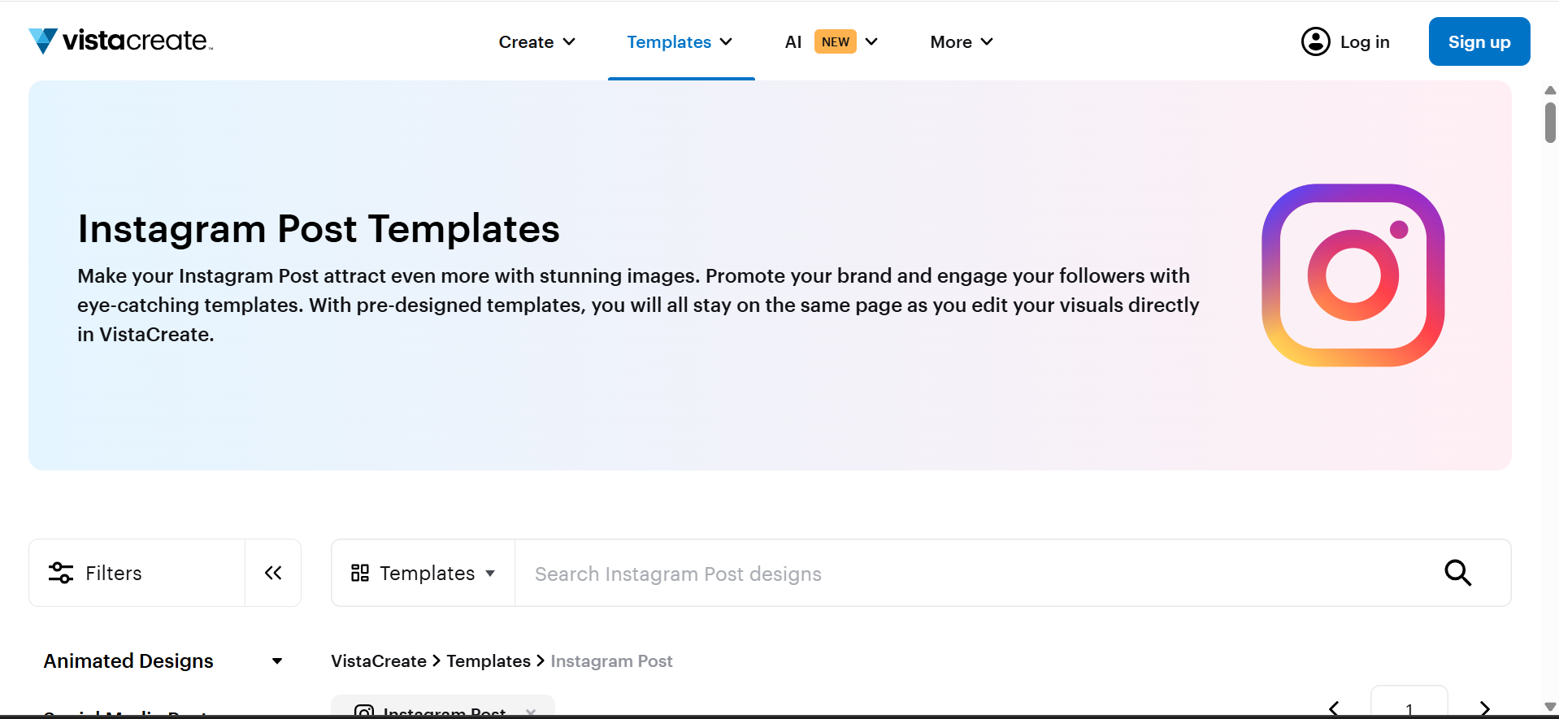Click the Instagram Post Templates heading

[319, 229]
